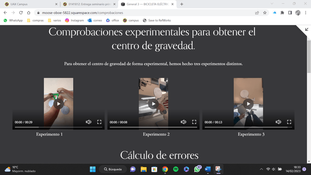Go forward in browser history
This screenshot has height=175, width=311.
point(13,13)
